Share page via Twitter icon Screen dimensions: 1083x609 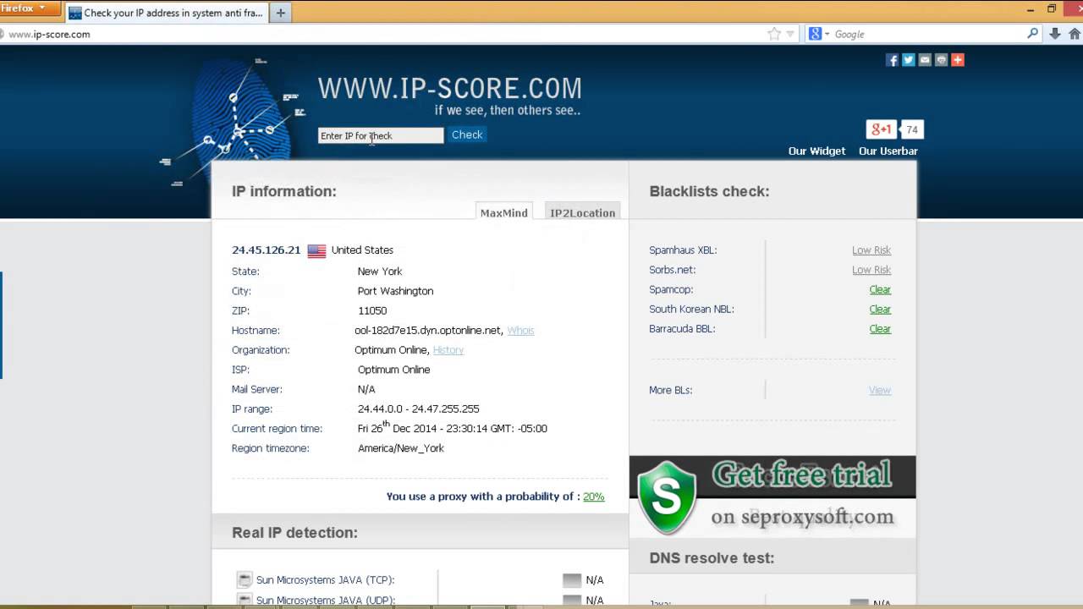click(x=908, y=60)
